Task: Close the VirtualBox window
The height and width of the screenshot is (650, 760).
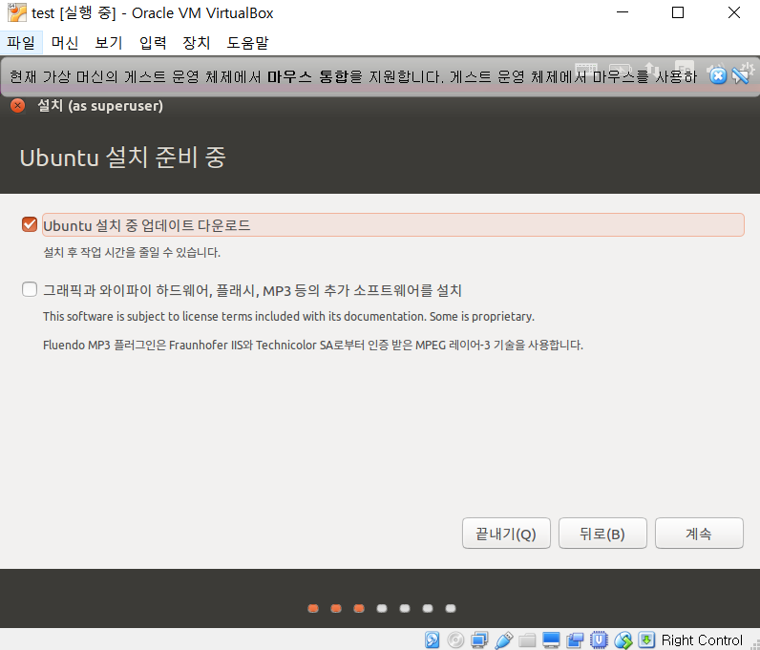Action: [734, 12]
